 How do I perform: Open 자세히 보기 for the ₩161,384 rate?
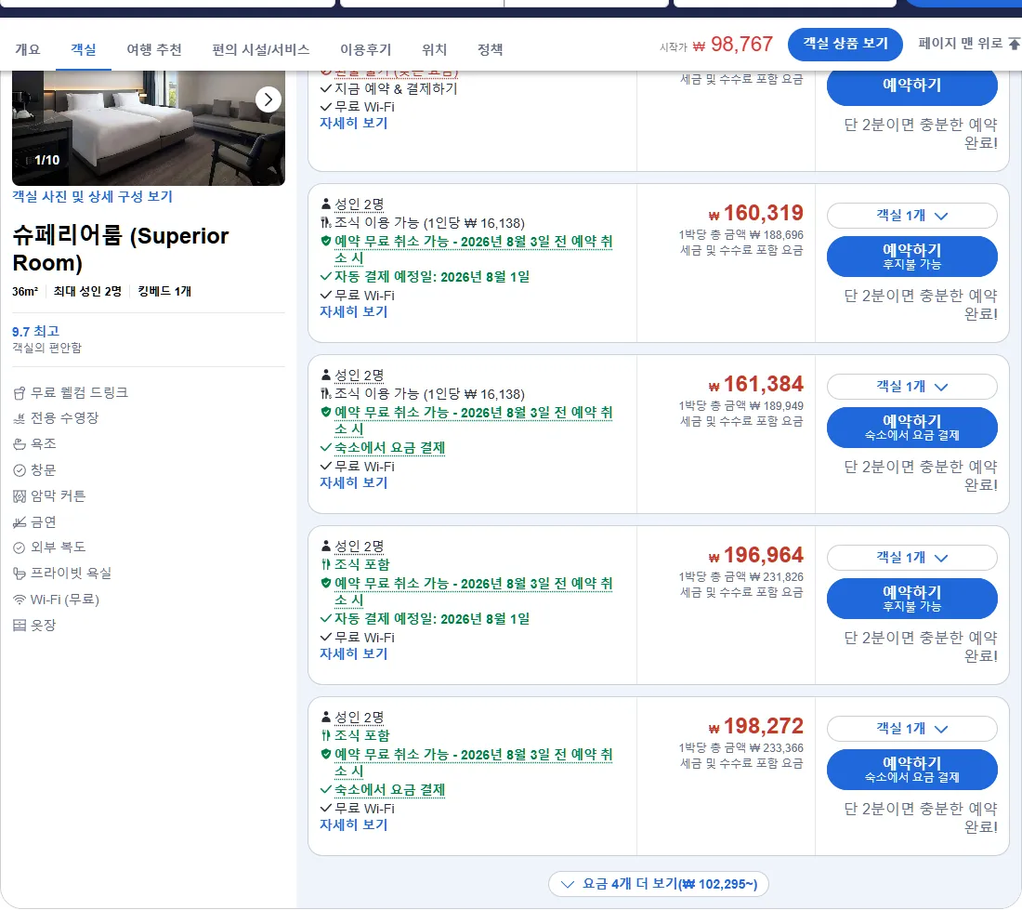tap(353, 483)
